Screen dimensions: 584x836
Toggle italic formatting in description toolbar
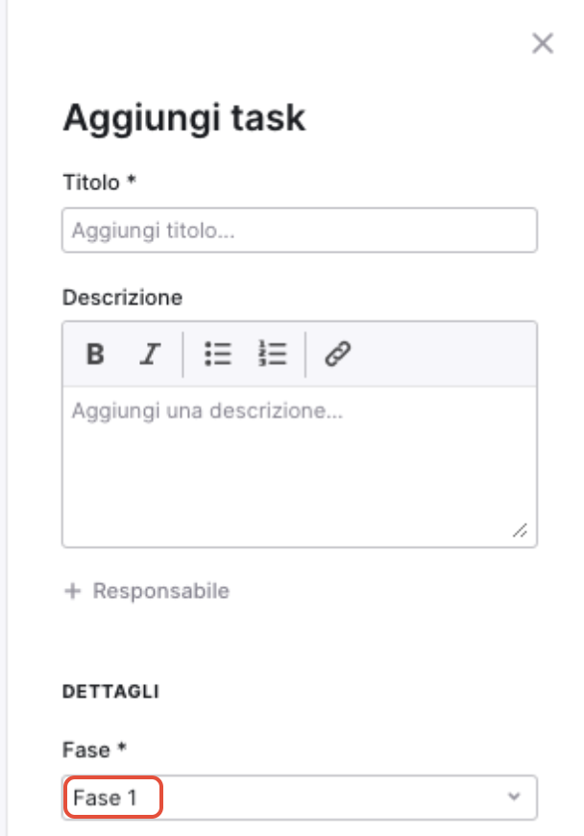click(150, 354)
